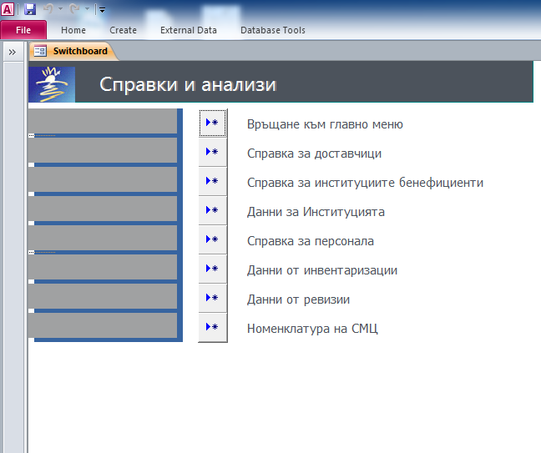Image resolution: width=541 pixels, height=453 pixels.
Task: Open Customize Quick Access Toolbar dropdown
Action: pos(102,10)
